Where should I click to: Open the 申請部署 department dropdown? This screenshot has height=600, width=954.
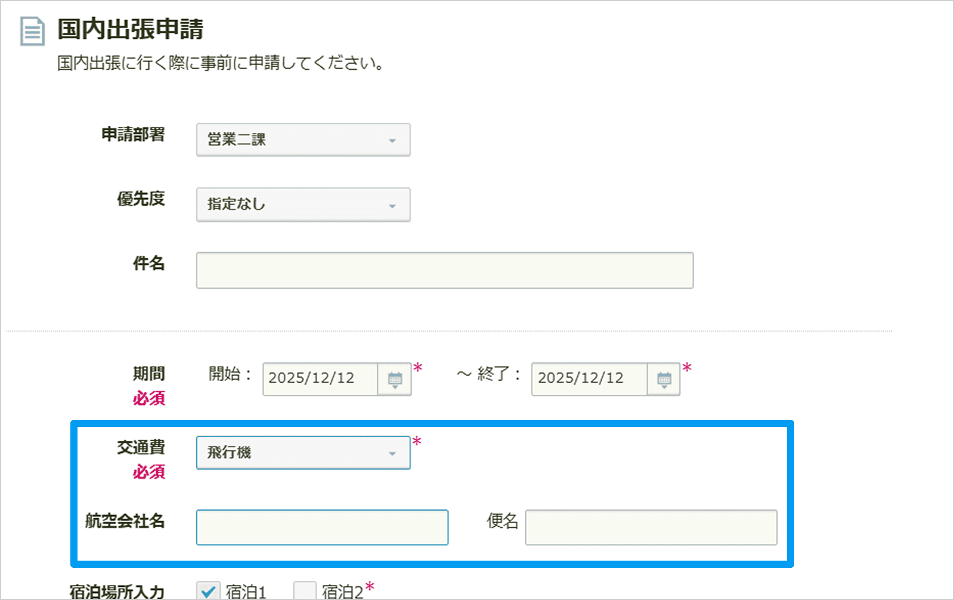(x=303, y=140)
